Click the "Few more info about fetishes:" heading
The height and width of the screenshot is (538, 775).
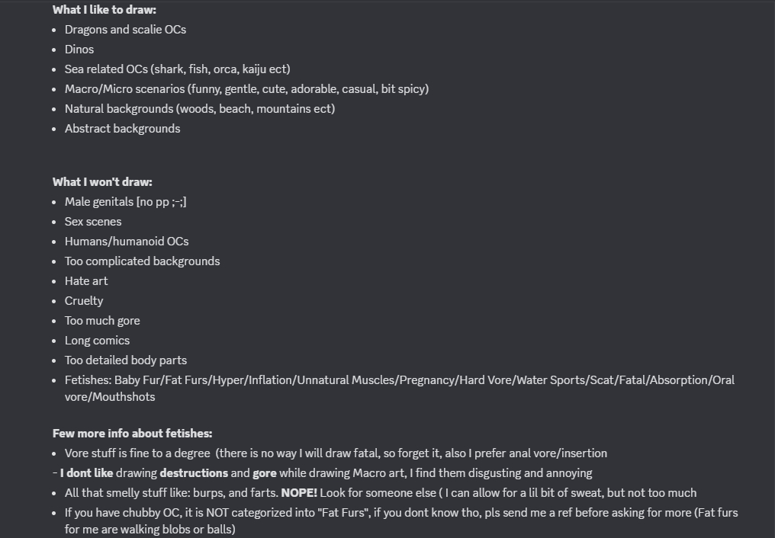(x=132, y=434)
